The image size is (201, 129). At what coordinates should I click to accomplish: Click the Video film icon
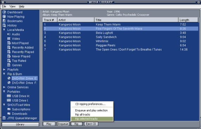9,38
